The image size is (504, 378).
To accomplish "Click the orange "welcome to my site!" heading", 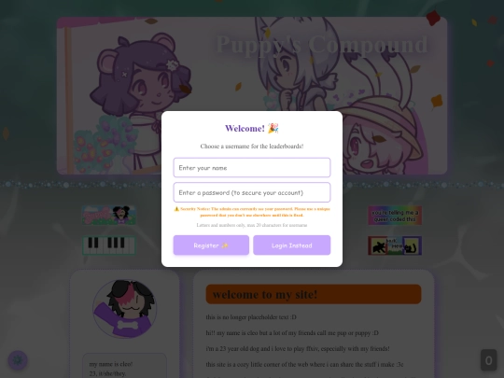I will pos(314,294).
